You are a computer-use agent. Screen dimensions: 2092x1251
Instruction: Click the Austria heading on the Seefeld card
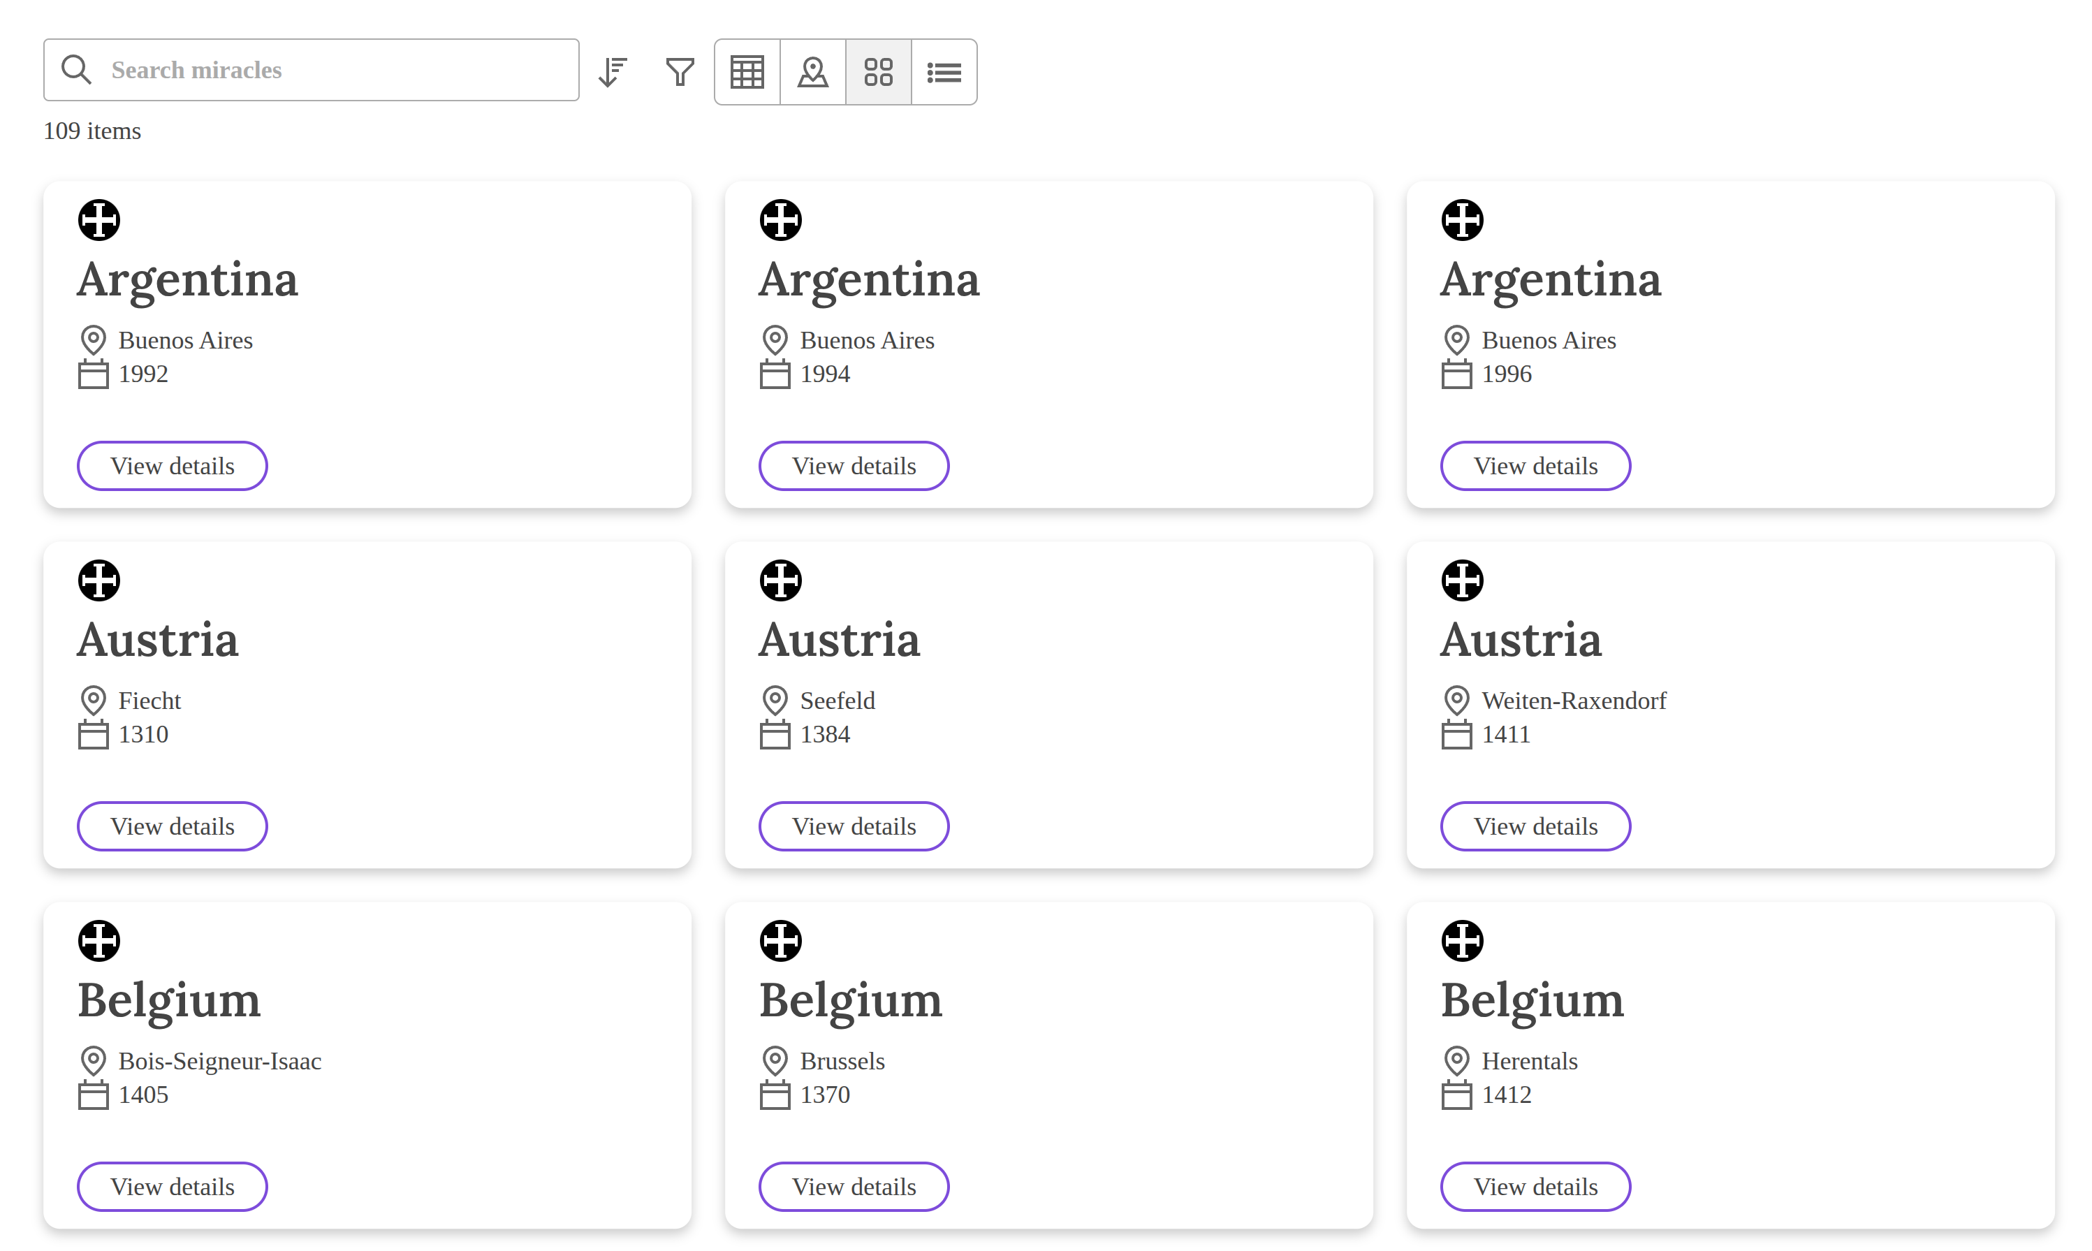click(840, 640)
